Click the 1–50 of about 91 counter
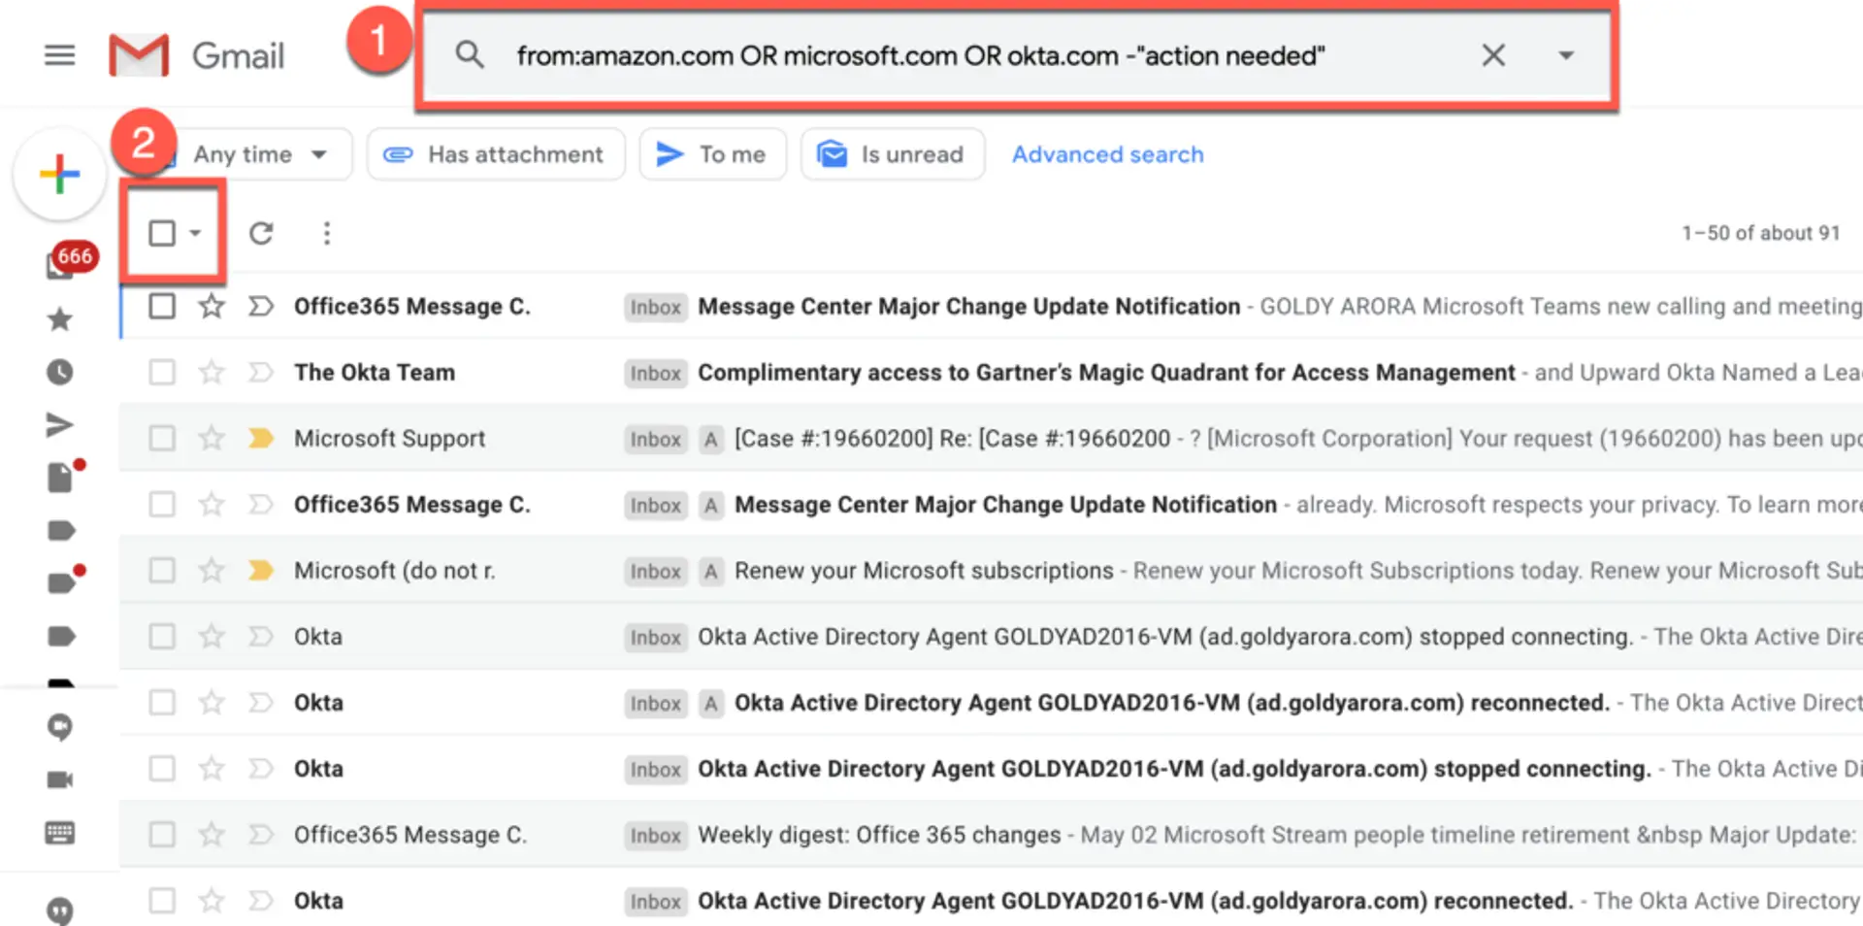Viewport: 1863px width, 926px height. coord(1760,233)
